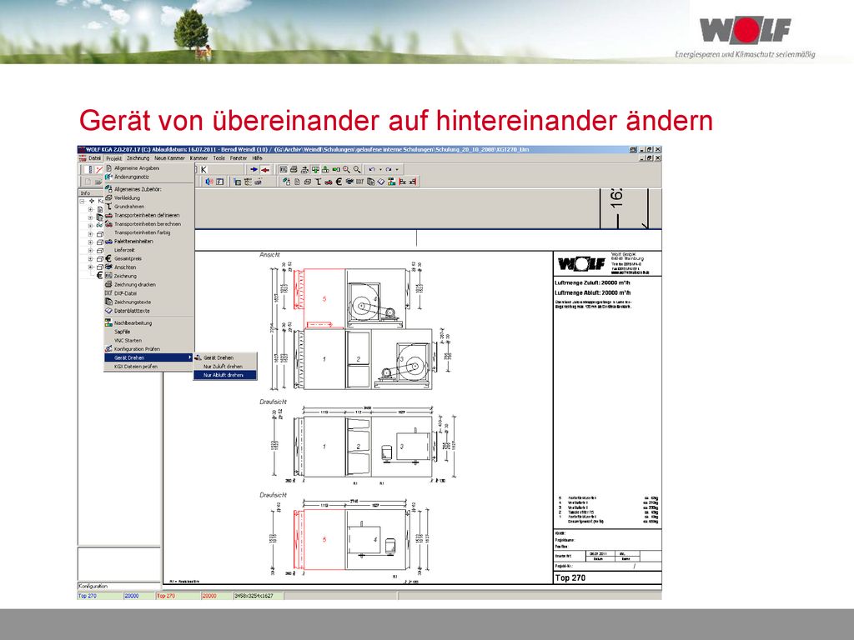Select the Änderungsnotiz menu entry
Viewport: 854px width, 640px height.
tap(148, 177)
